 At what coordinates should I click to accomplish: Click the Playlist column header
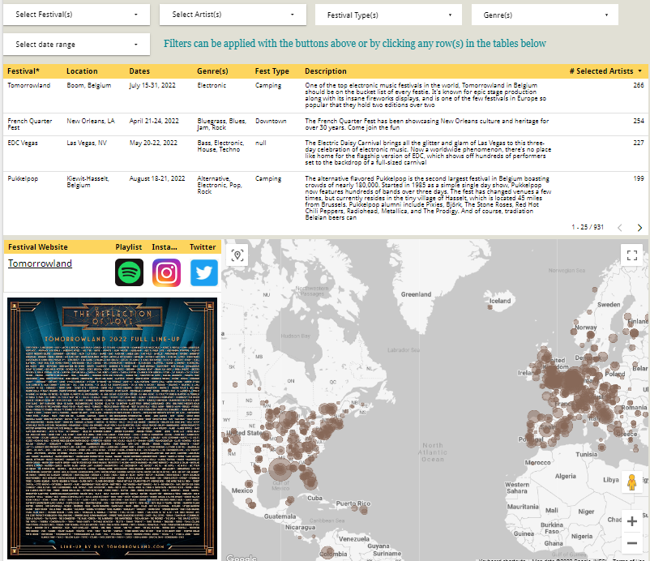coord(129,247)
